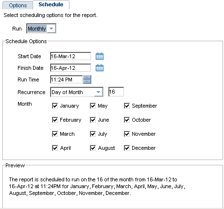Image resolution: width=224 pixels, height=209 pixels.
Task: Toggle the September month checkbox
Action: (127, 106)
